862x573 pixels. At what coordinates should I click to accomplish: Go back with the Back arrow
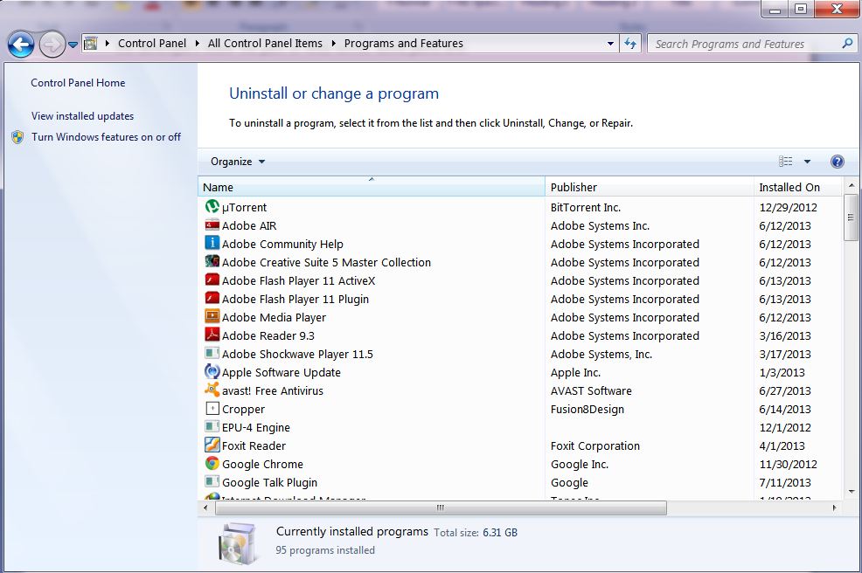[22, 44]
